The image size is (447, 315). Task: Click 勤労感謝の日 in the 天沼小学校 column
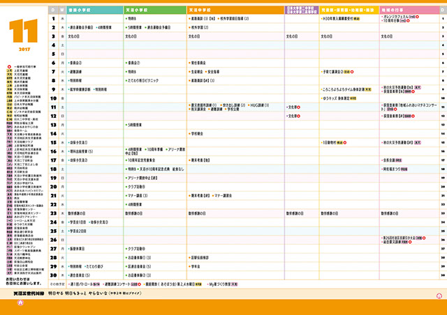tap(133, 213)
